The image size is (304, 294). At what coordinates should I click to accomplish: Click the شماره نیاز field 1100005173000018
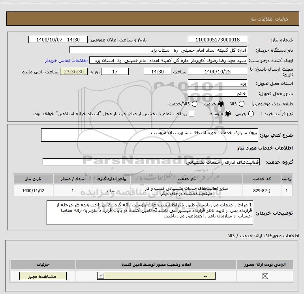[x=217, y=39]
